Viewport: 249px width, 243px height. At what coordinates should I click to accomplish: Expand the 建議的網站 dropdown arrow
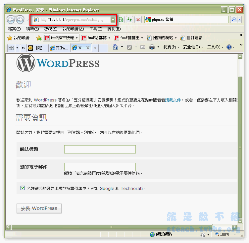click(175, 38)
